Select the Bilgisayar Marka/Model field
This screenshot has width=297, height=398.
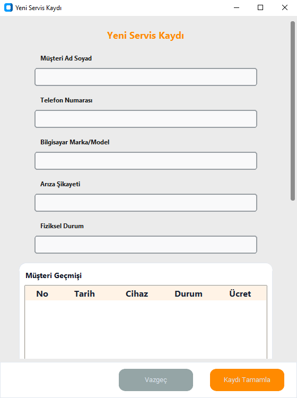point(146,161)
